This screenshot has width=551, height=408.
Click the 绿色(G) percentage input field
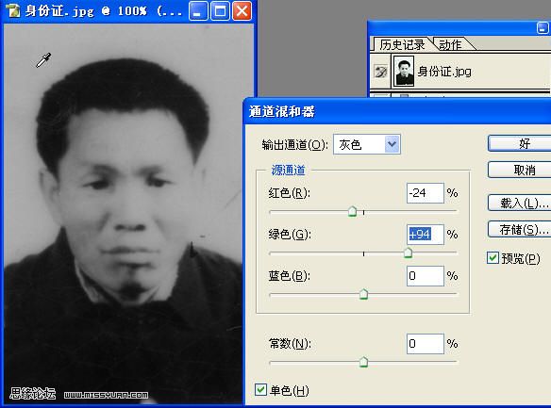(x=426, y=235)
